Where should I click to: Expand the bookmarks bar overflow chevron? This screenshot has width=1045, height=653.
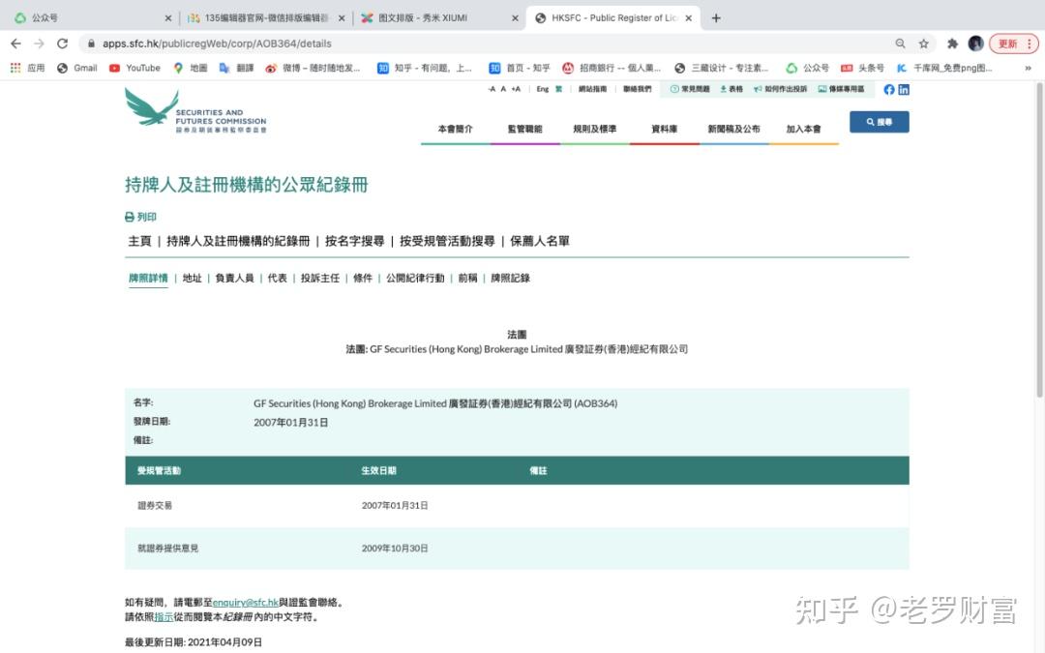point(1028,68)
